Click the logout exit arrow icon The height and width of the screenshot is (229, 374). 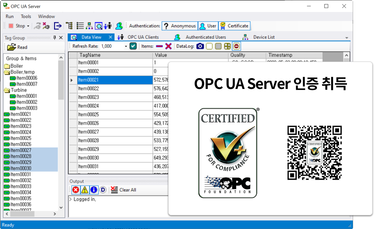click(x=58, y=26)
